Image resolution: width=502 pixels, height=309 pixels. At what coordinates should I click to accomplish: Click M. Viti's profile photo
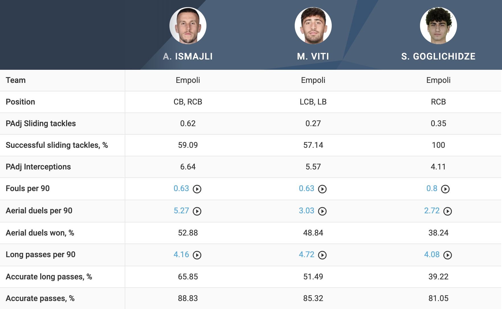click(x=313, y=26)
